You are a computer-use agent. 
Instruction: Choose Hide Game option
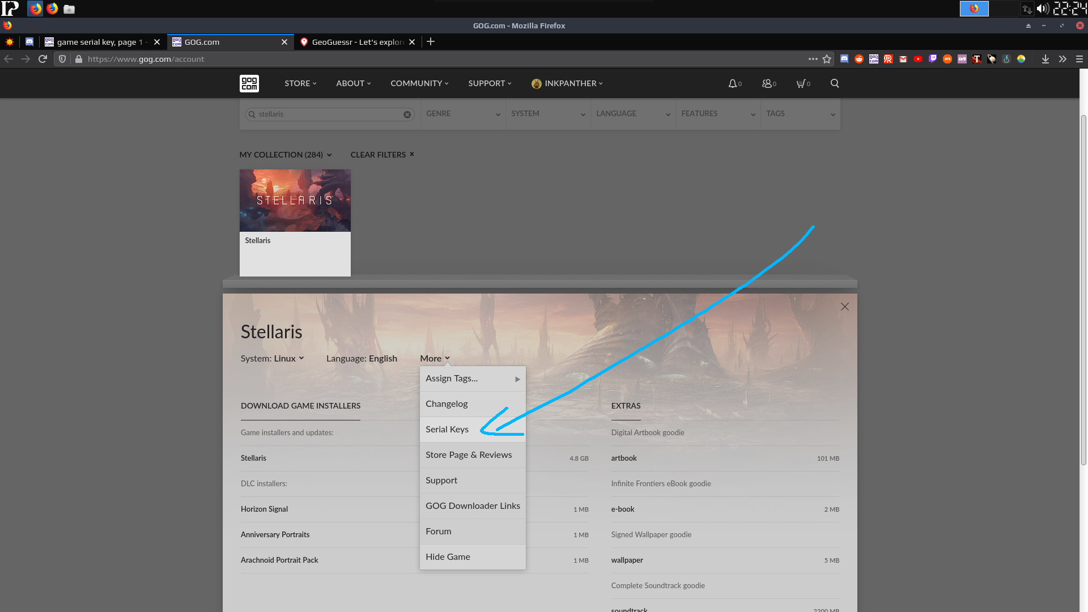click(473, 557)
